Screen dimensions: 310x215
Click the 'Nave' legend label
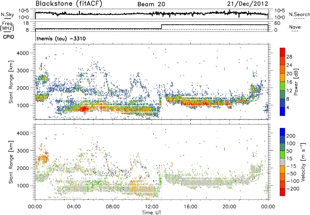pyautogui.click(x=295, y=27)
